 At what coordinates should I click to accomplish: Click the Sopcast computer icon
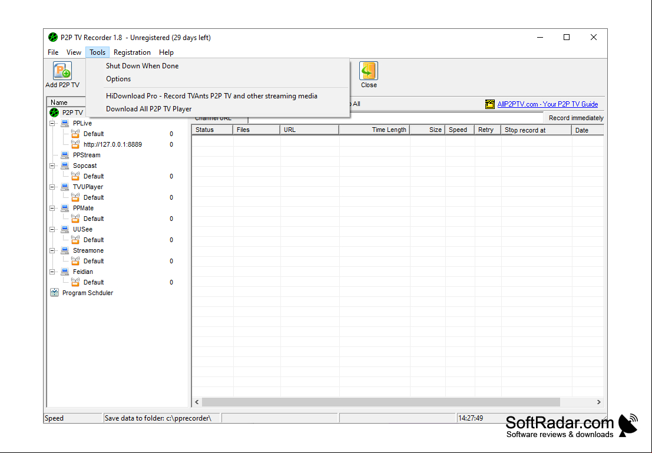tap(65, 166)
